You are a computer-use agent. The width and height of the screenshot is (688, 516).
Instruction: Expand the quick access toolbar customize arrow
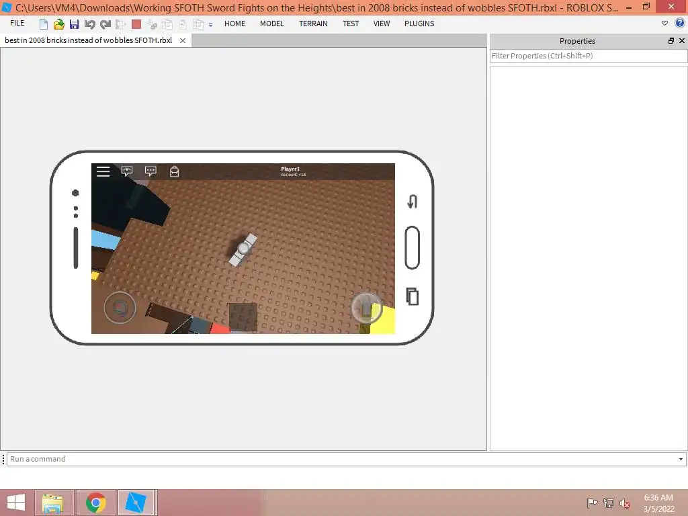pyautogui.click(x=210, y=25)
